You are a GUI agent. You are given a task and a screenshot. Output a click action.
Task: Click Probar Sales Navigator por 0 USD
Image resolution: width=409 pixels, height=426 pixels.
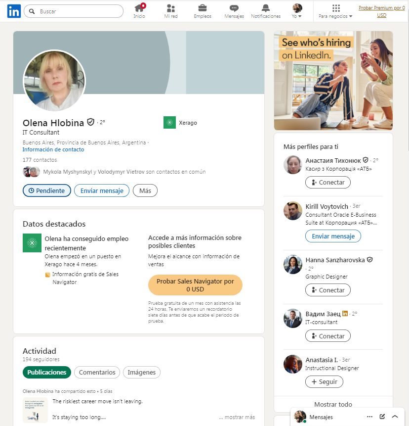coord(195,285)
